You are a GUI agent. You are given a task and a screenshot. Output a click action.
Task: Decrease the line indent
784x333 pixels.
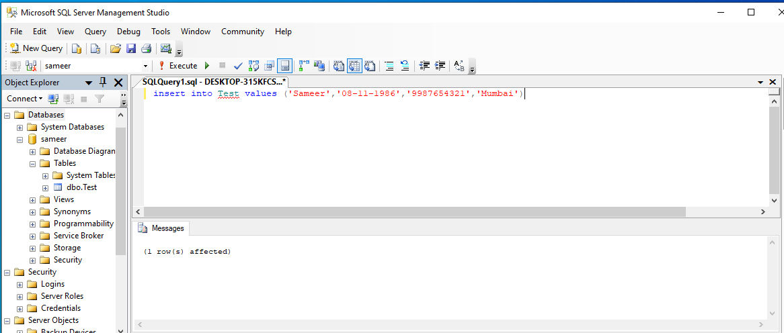click(424, 65)
